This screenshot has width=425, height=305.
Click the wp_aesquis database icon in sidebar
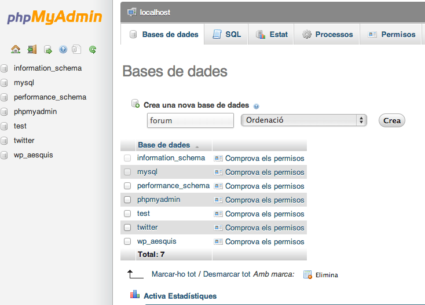click(4, 155)
